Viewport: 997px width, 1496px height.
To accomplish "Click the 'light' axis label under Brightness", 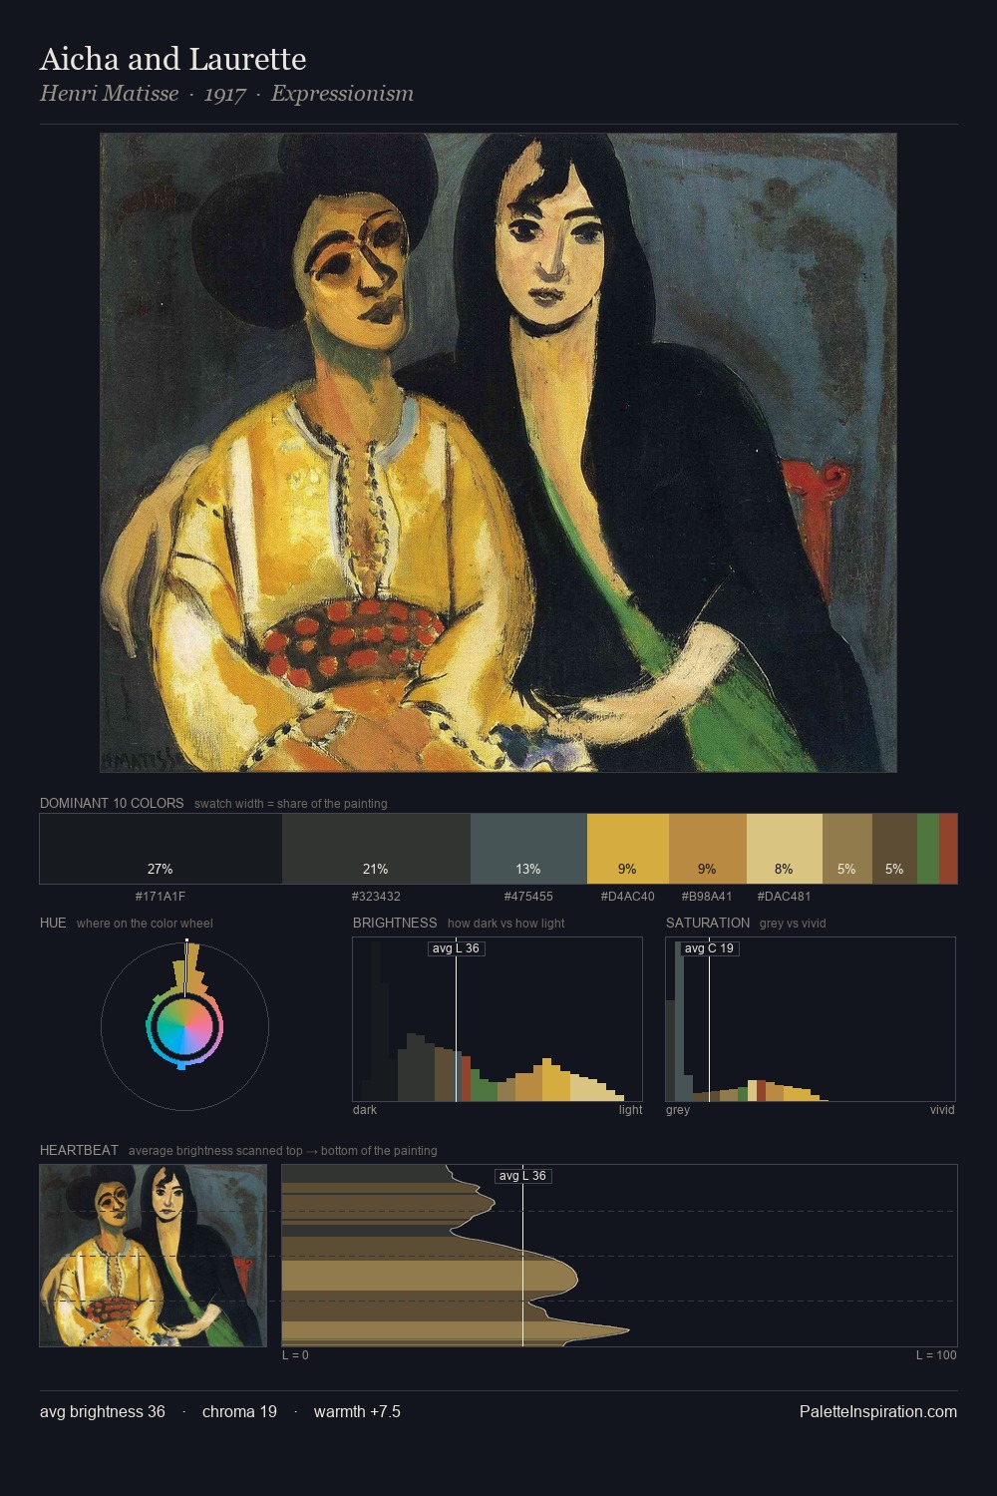I will 631,1110.
